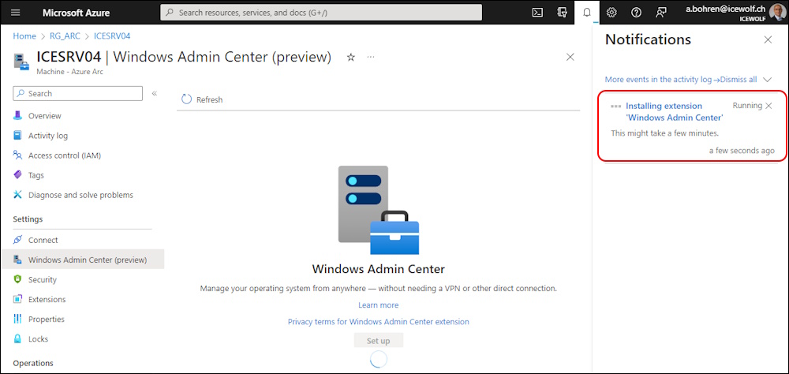Select Connect under Settings
Image resolution: width=789 pixels, height=374 pixels.
coord(43,240)
